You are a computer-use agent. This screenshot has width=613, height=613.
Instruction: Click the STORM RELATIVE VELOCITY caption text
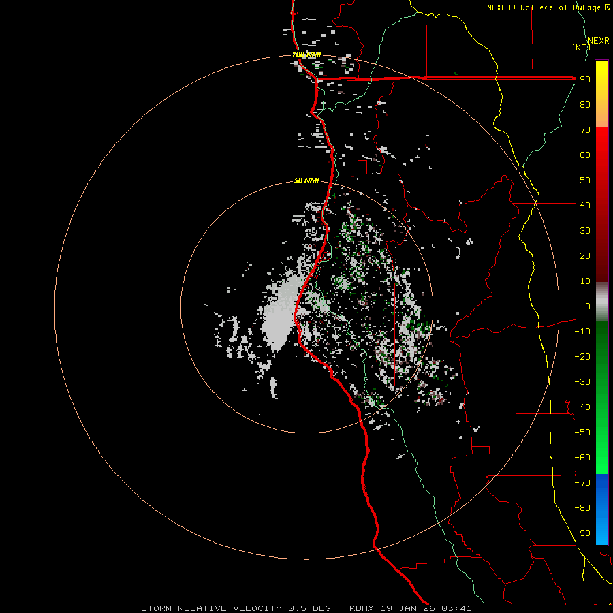[x=212, y=608]
